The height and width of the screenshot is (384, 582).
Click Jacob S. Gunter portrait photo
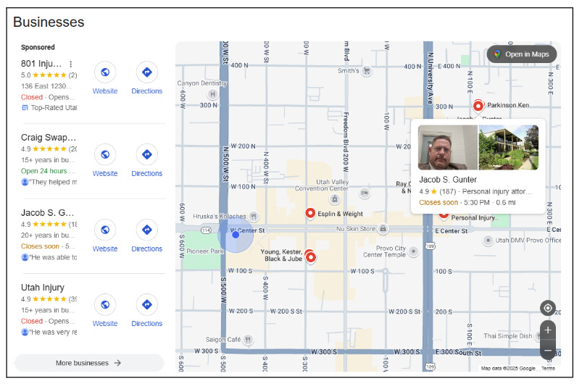[448, 147]
